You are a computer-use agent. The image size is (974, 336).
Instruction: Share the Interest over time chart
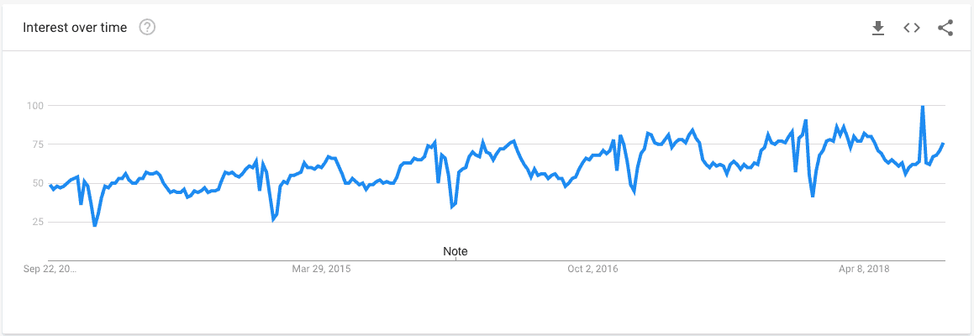(945, 28)
